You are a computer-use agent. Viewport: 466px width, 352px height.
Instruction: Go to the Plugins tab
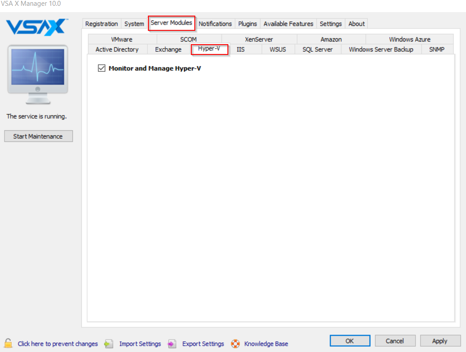pyautogui.click(x=248, y=24)
